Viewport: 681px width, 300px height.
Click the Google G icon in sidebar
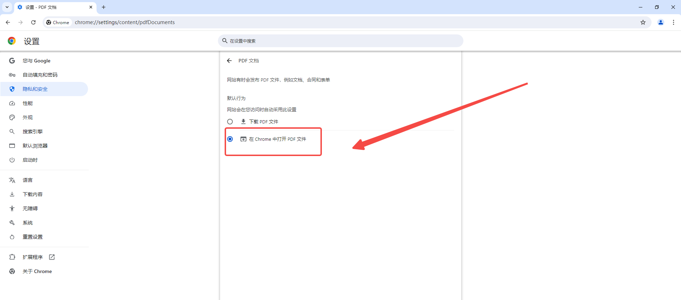[12, 61]
